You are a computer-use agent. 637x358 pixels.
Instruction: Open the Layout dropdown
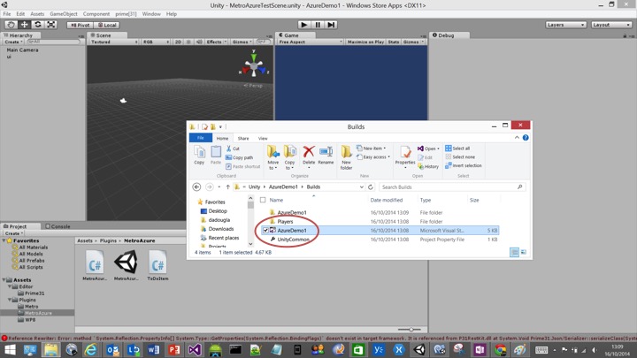pos(610,25)
